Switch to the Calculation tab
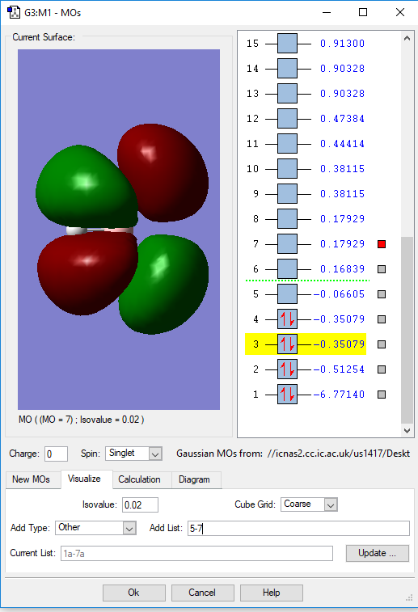The width and height of the screenshot is (418, 612). pyautogui.click(x=139, y=479)
